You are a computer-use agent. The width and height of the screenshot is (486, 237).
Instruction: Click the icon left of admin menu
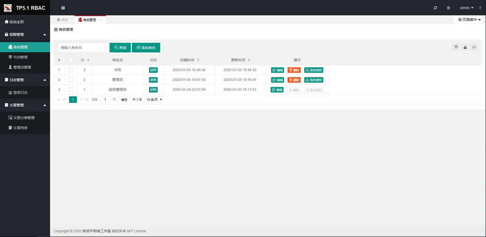(x=448, y=8)
